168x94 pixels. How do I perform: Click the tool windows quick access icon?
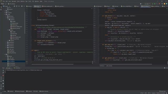tap(1, 93)
